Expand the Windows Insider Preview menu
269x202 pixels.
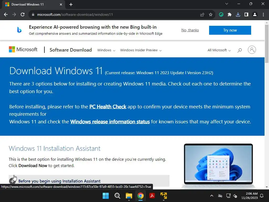coord(141,50)
